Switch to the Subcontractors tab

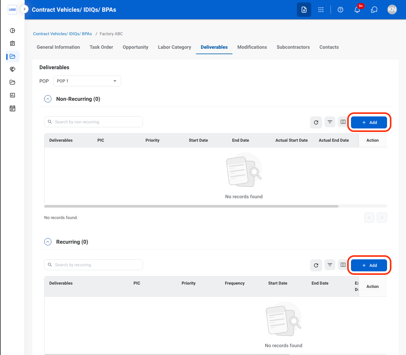(293, 47)
